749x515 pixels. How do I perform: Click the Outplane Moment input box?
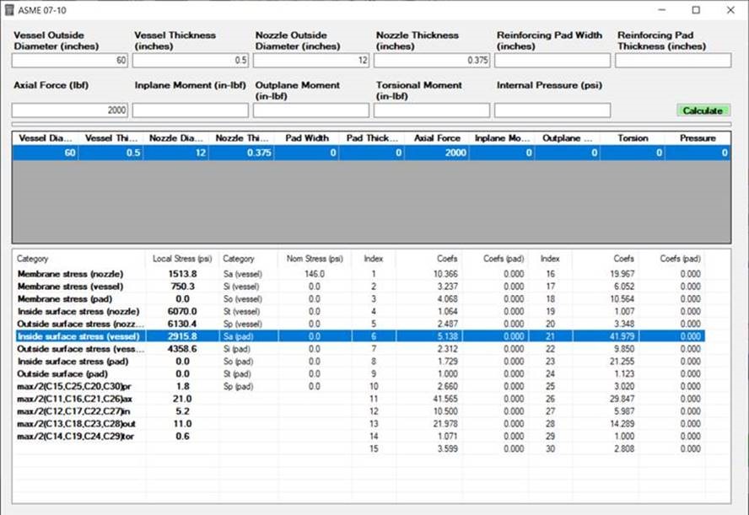[x=311, y=110]
